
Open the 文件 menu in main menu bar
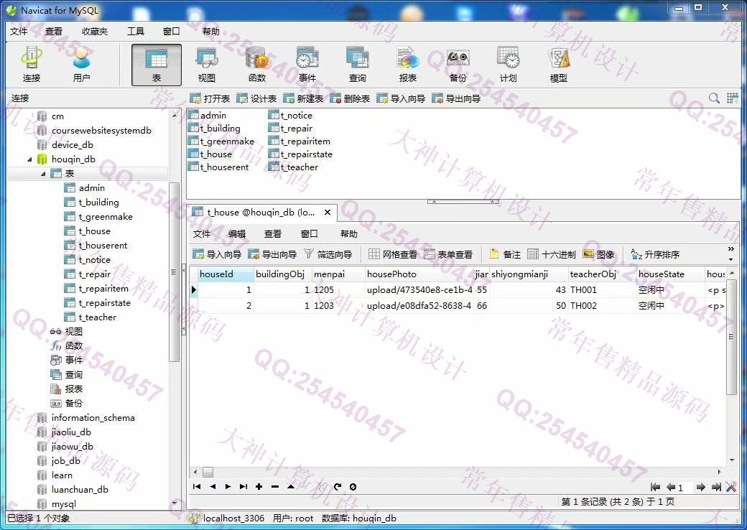19,32
